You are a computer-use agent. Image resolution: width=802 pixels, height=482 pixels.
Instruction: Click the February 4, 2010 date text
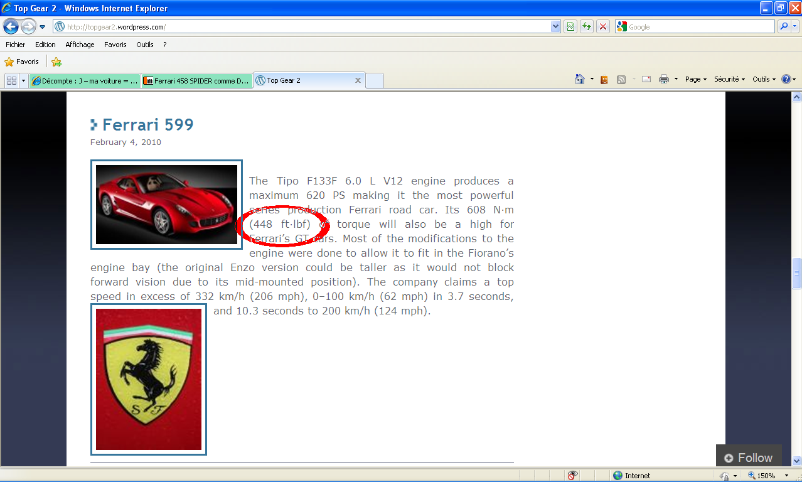(126, 142)
